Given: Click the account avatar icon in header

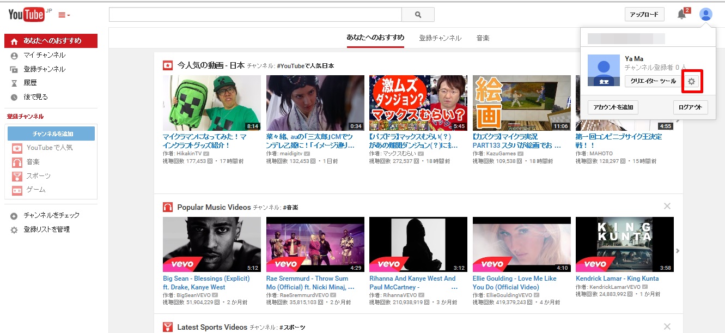Looking at the screenshot, I should click(706, 15).
